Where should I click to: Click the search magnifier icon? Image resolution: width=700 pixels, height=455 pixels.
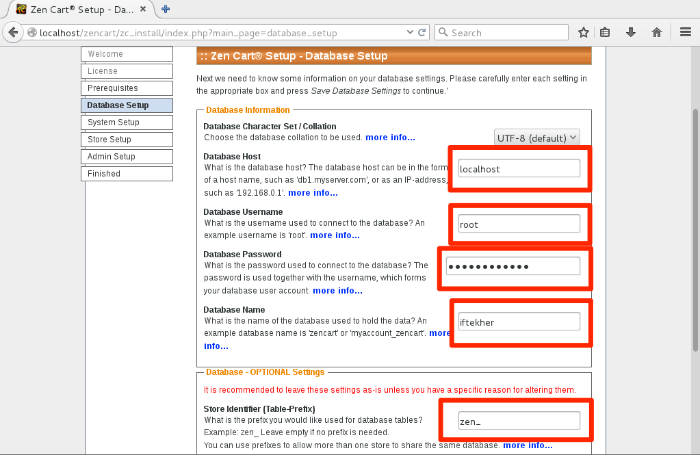[443, 32]
